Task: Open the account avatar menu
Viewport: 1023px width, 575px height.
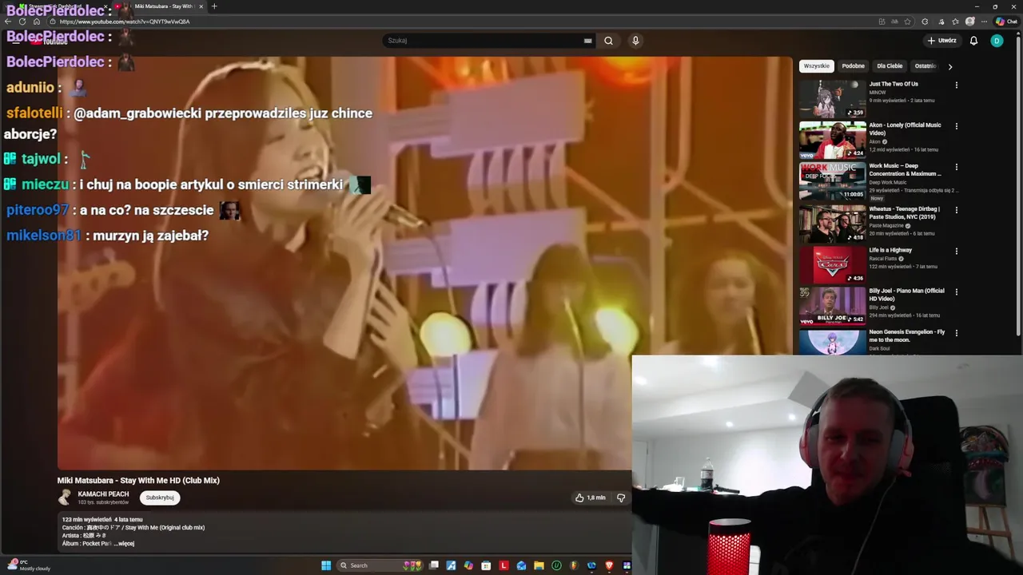Action: tap(997, 41)
